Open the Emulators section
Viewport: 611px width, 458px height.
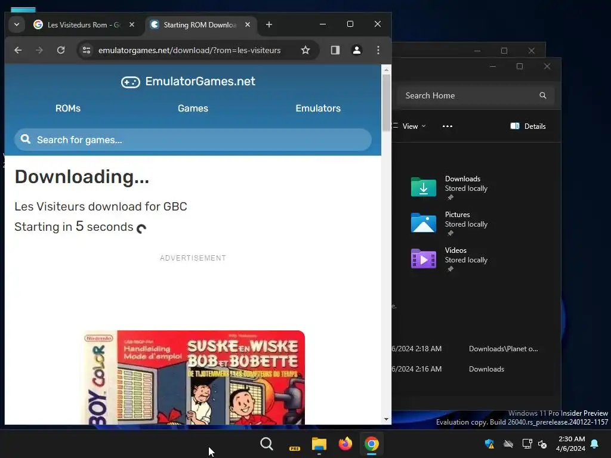[318, 109]
